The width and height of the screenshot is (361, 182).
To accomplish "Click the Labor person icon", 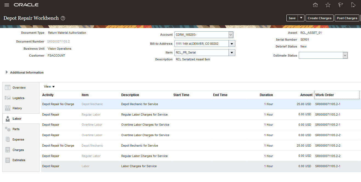I will point(8,119).
